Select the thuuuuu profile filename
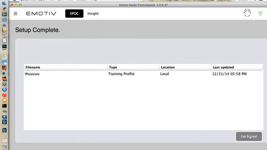This screenshot has height=150, width=267. coord(32,74)
